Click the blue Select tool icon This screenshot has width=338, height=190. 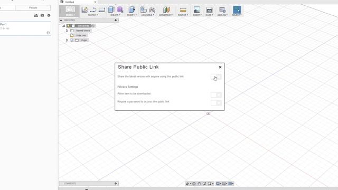tap(237, 9)
